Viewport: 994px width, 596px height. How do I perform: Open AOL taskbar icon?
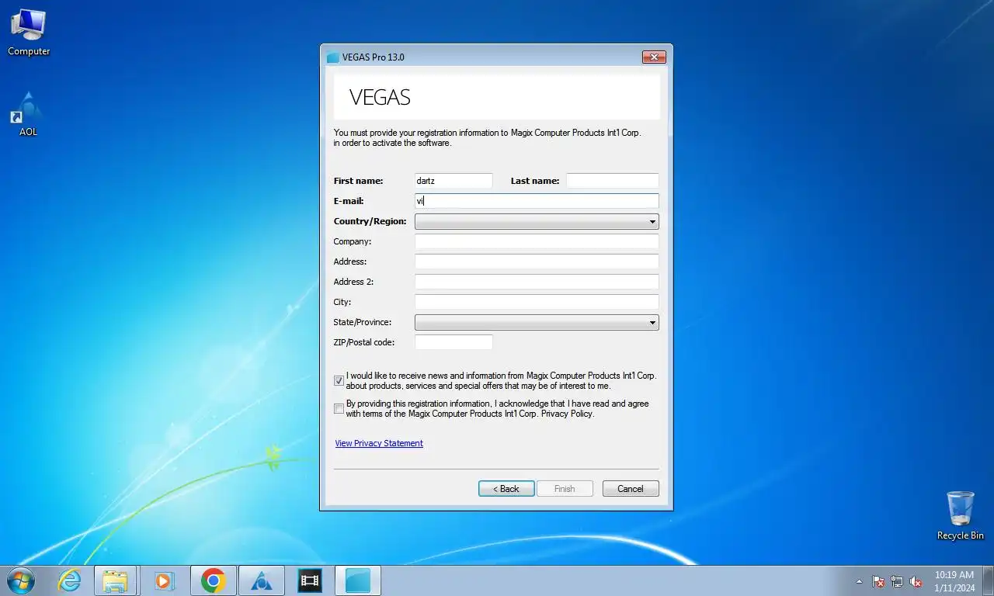pyautogui.click(x=261, y=580)
